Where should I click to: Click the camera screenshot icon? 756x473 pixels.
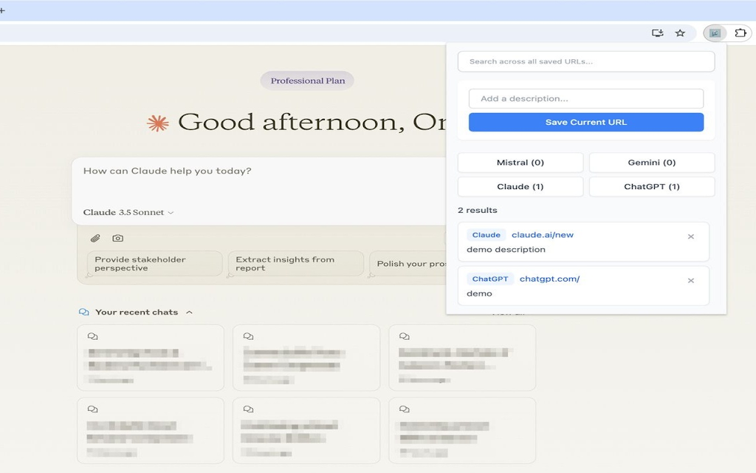[x=117, y=238]
